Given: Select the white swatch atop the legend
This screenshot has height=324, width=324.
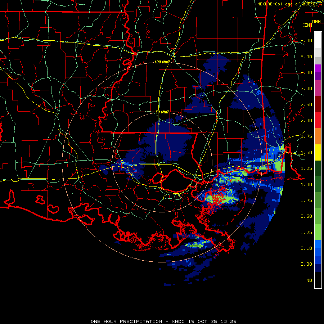Looking at the screenshot, I should pos(318,40).
